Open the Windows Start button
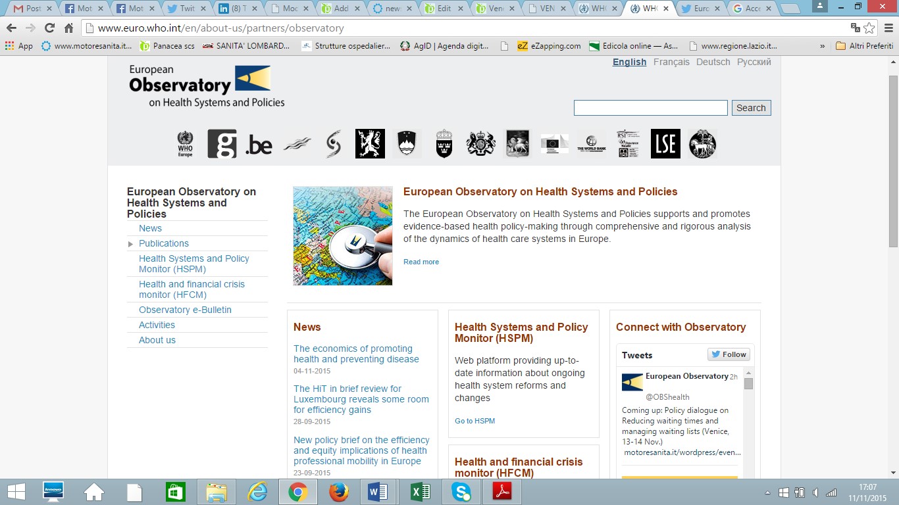Viewport: 899px width, 505px height. click(x=16, y=492)
